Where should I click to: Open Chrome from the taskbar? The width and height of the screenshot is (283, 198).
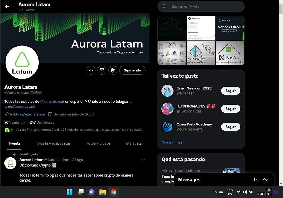[113, 192]
